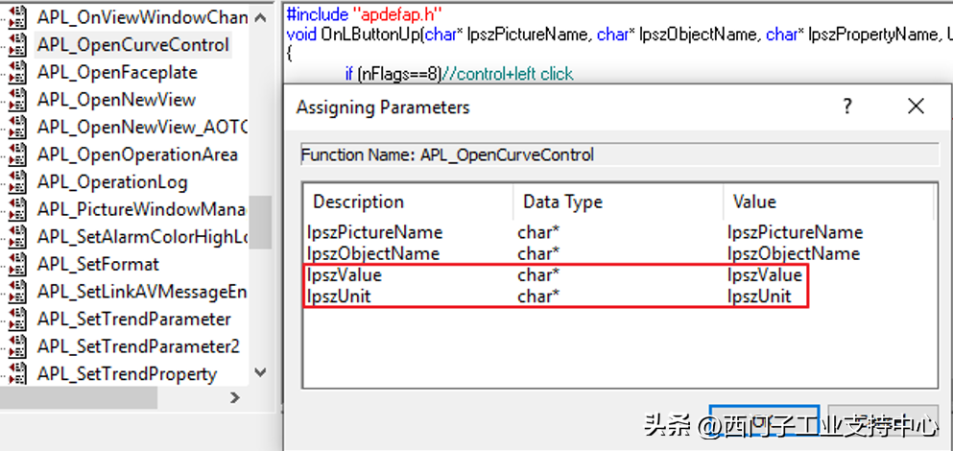Click the Data Type column header
Viewport: 953px width, 451px height.
coord(562,202)
